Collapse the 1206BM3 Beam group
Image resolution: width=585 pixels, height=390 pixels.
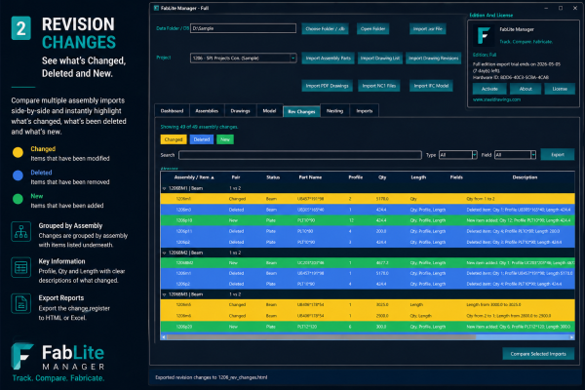[x=164, y=294]
